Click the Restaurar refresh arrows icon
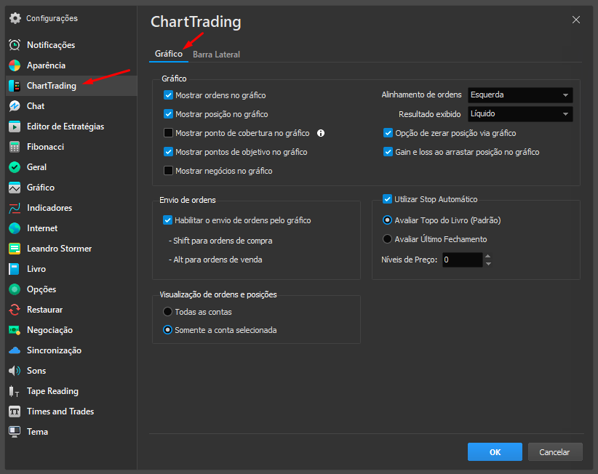598x474 pixels. coord(15,310)
